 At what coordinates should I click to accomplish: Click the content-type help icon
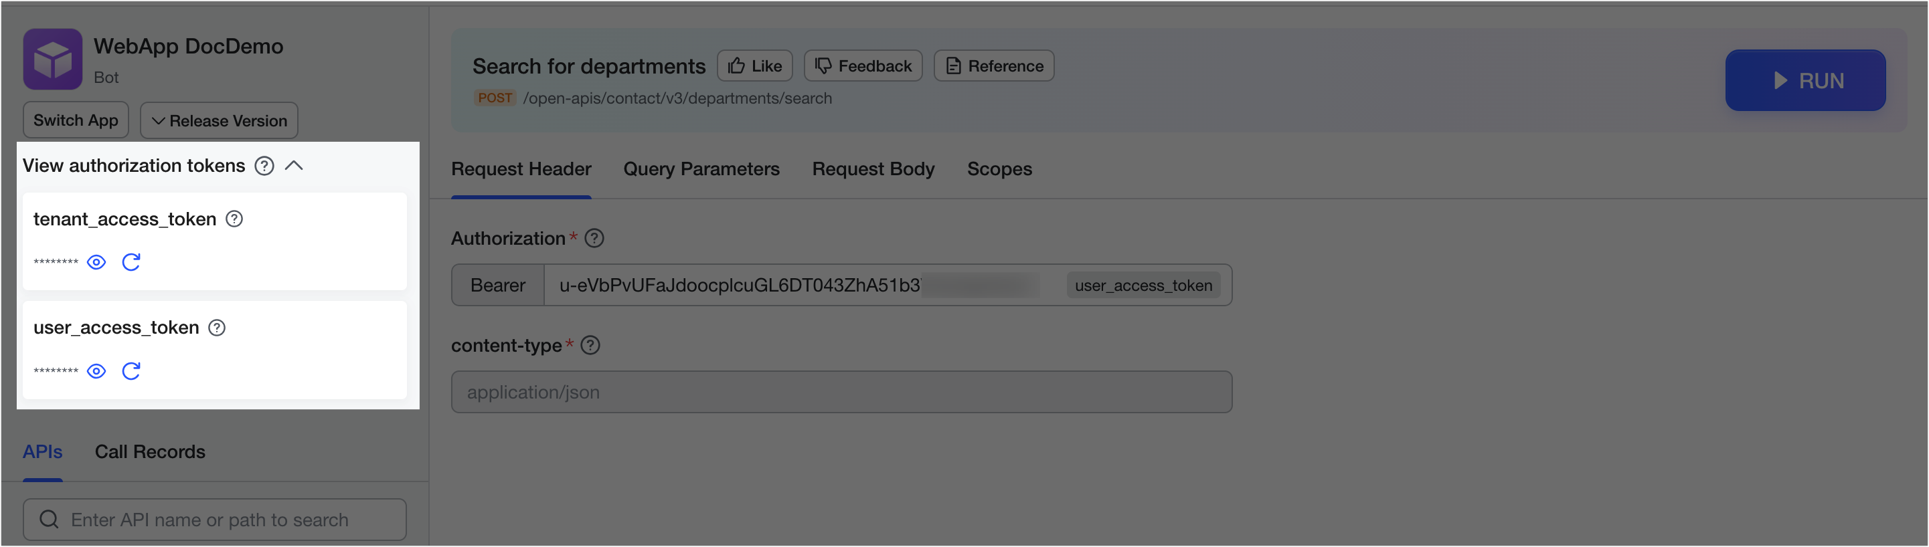(591, 346)
